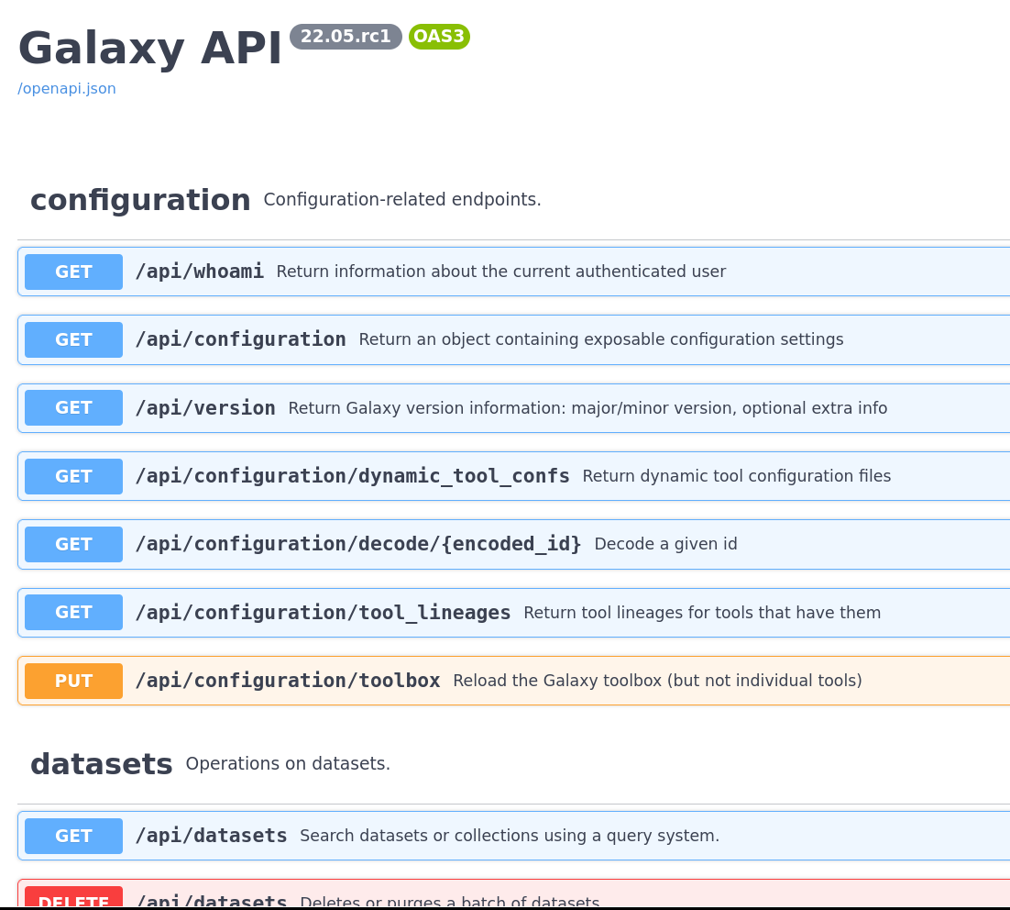
Task: Click the GET badge on /api/configuration/dynamic_tool_confs
Action: point(73,476)
